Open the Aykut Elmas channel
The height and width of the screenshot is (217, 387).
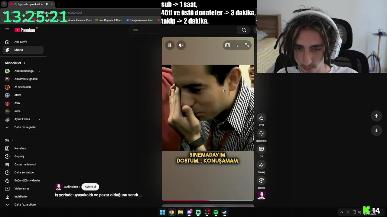(23, 119)
